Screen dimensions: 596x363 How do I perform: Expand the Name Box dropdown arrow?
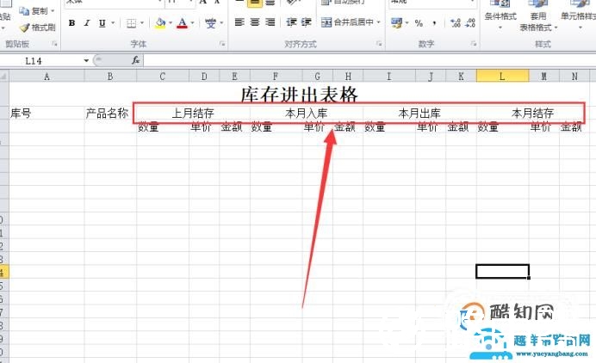tap(86, 61)
